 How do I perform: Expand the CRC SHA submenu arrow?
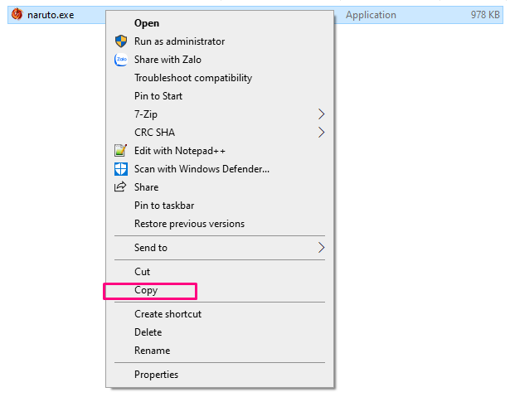click(322, 133)
